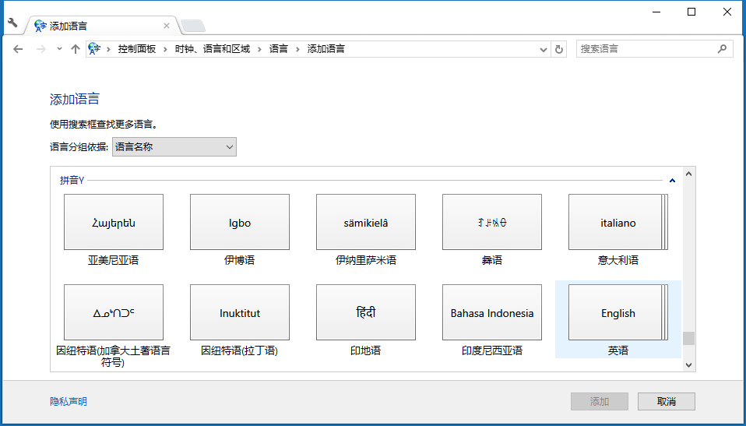Viewport: 746px width, 426px height.
Task: Click 时钟、语言和区域 in the breadcrumb
Action: [x=212, y=48]
